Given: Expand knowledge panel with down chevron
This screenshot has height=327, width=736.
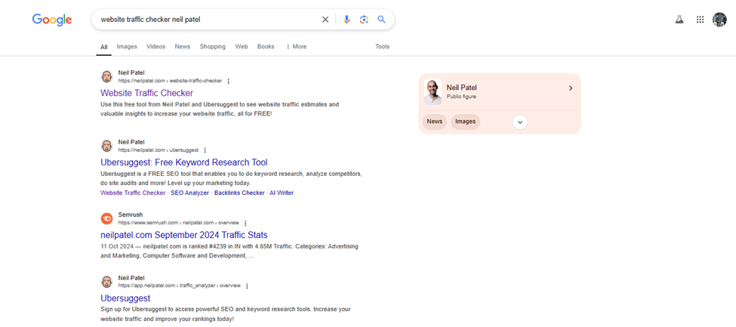Looking at the screenshot, I should pos(519,122).
